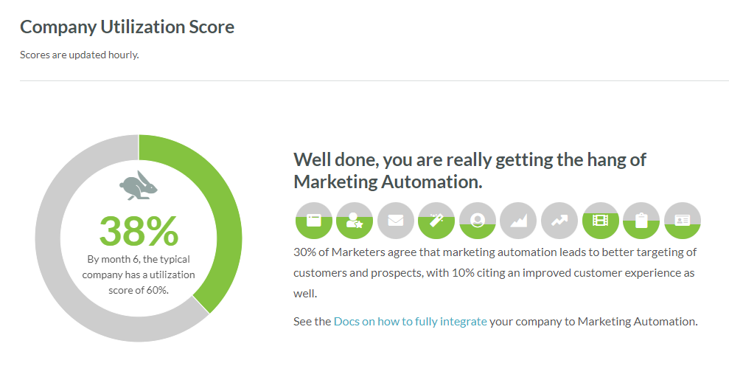729x366 pixels.
Task: Click the Company Utilization Score heading
Action: (127, 27)
